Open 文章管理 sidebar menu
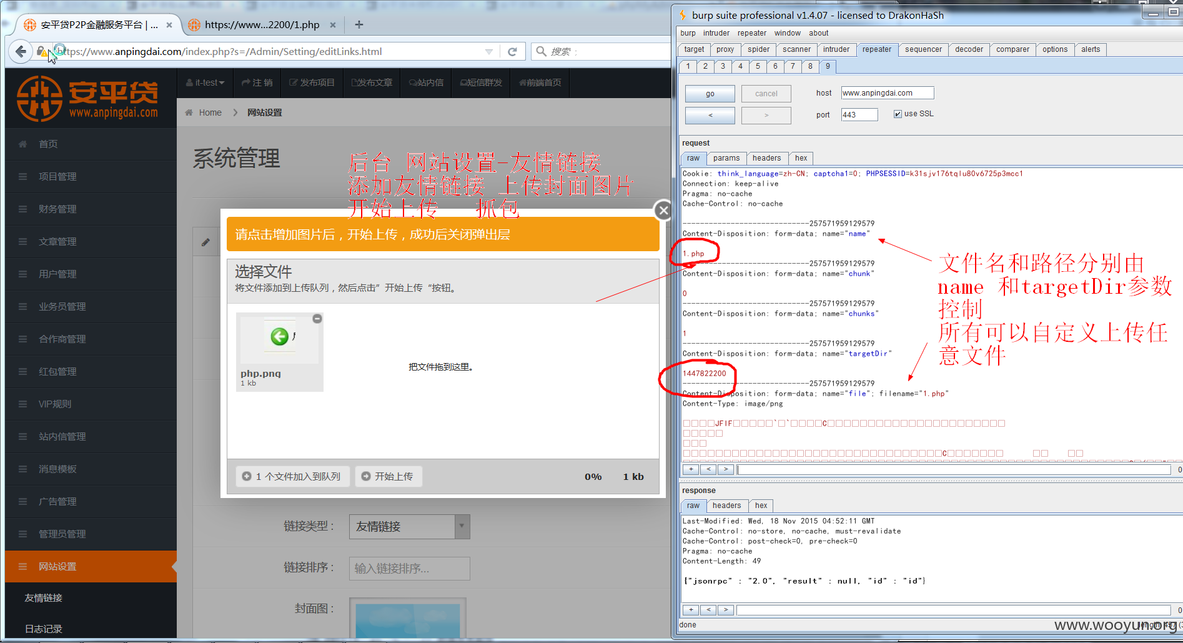Screen dimensions: 1183x643 pos(91,241)
